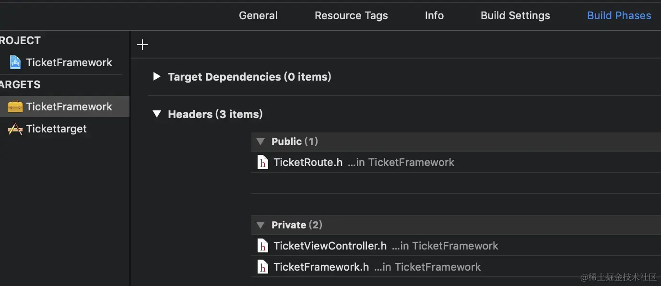Click the header file icon beside TicketRoute.h
Viewport: 661px width, 286px height.
coord(262,162)
